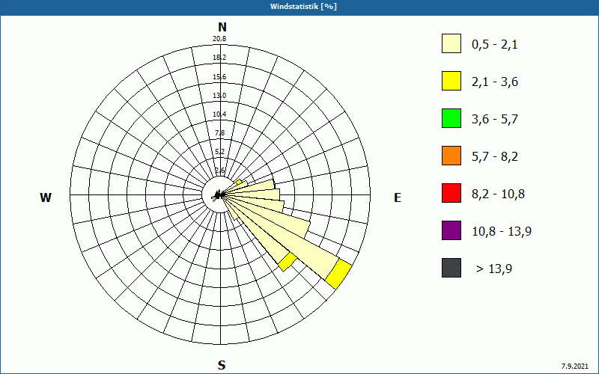The image size is (599, 374).
Task: Click the legend text 10,8 - 13,9
Action: (502, 232)
